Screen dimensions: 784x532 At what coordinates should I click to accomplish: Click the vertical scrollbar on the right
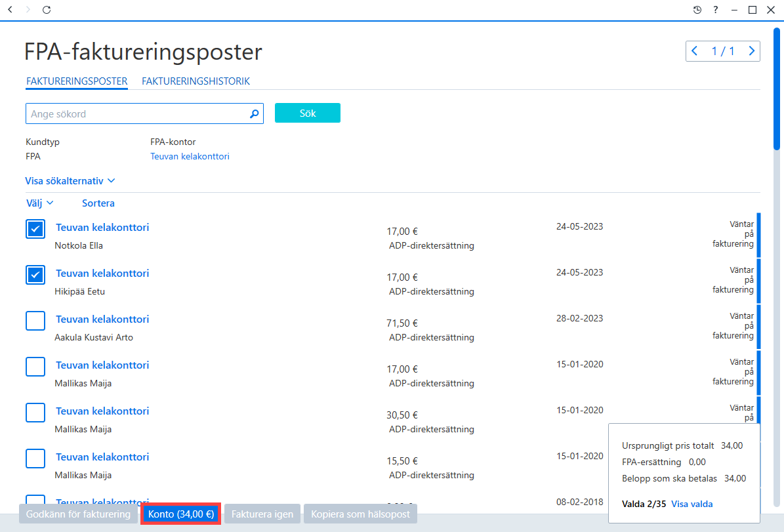point(777,89)
